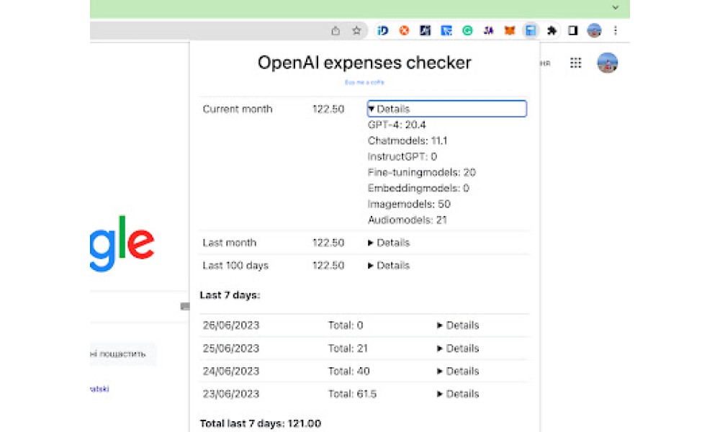Expand Details for 25/06/2023

pos(458,348)
